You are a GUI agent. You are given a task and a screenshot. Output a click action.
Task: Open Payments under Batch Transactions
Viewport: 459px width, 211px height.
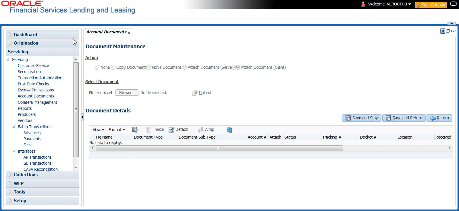[x=32, y=139]
